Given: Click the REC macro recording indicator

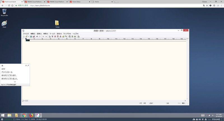Looking at the screenshot, I should (x=179, y=103).
